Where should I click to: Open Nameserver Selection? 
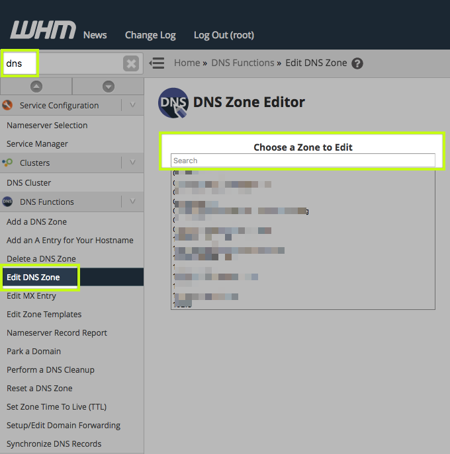[47, 126]
